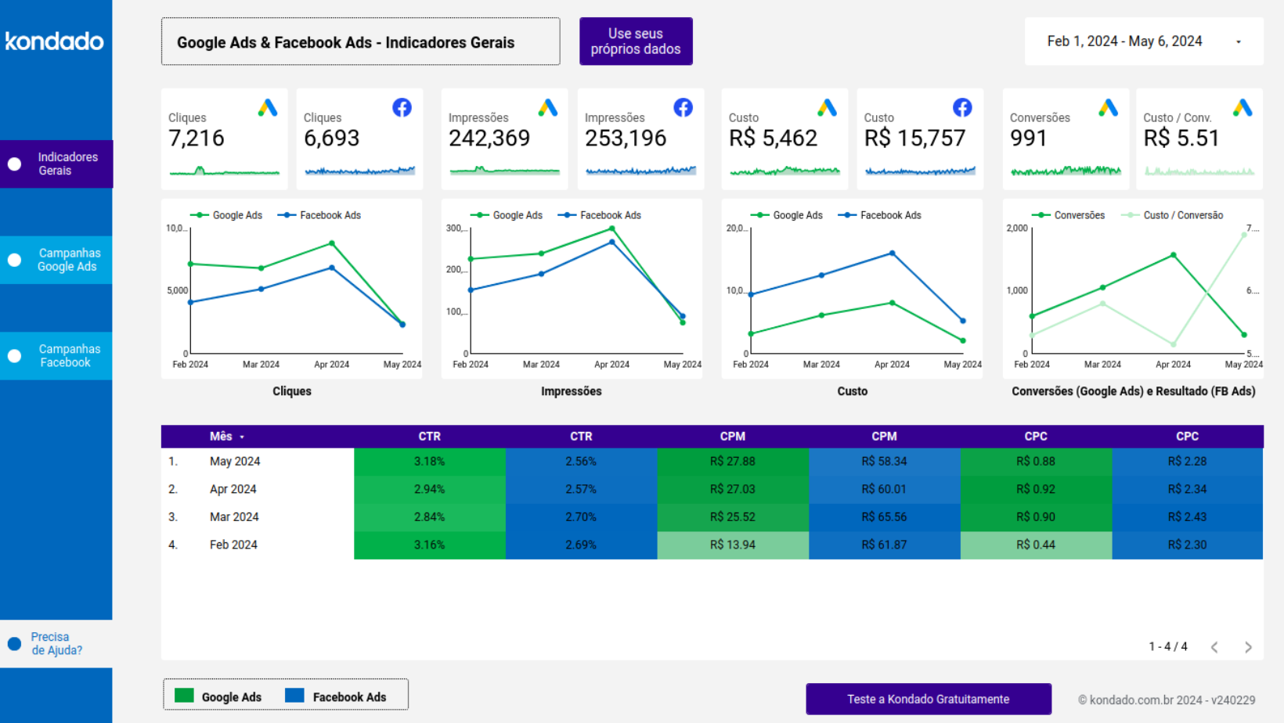Click the next page arrow below the table

click(x=1248, y=647)
